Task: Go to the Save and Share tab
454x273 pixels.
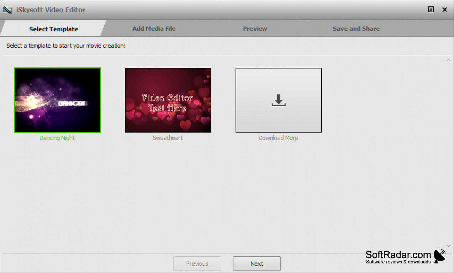Action: (x=356, y=29)
